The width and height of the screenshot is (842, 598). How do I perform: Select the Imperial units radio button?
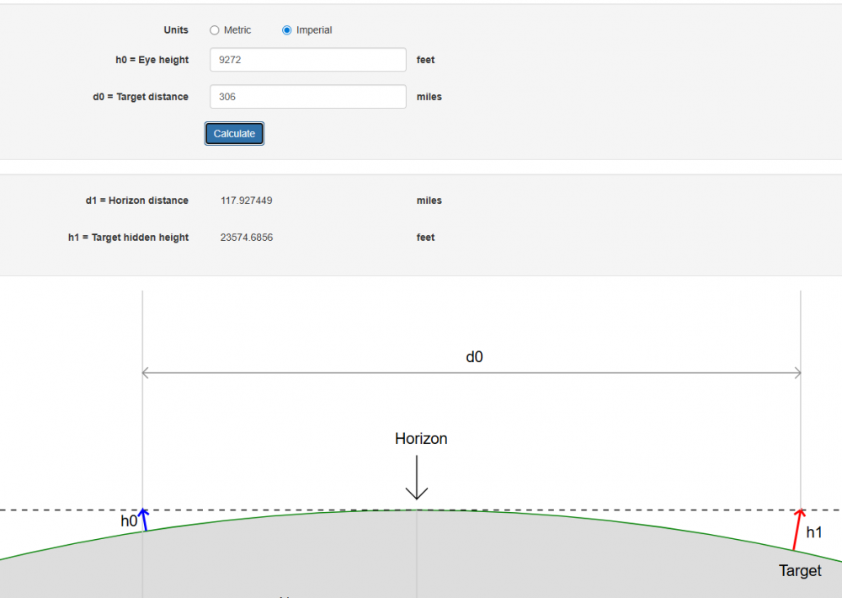[287, 30]
